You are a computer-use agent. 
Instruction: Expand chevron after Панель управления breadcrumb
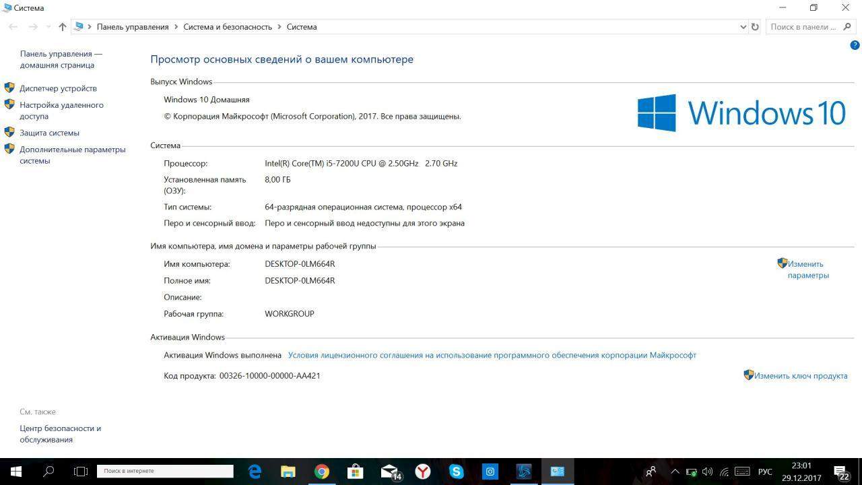pyautogui.click(x=176, y=27)
